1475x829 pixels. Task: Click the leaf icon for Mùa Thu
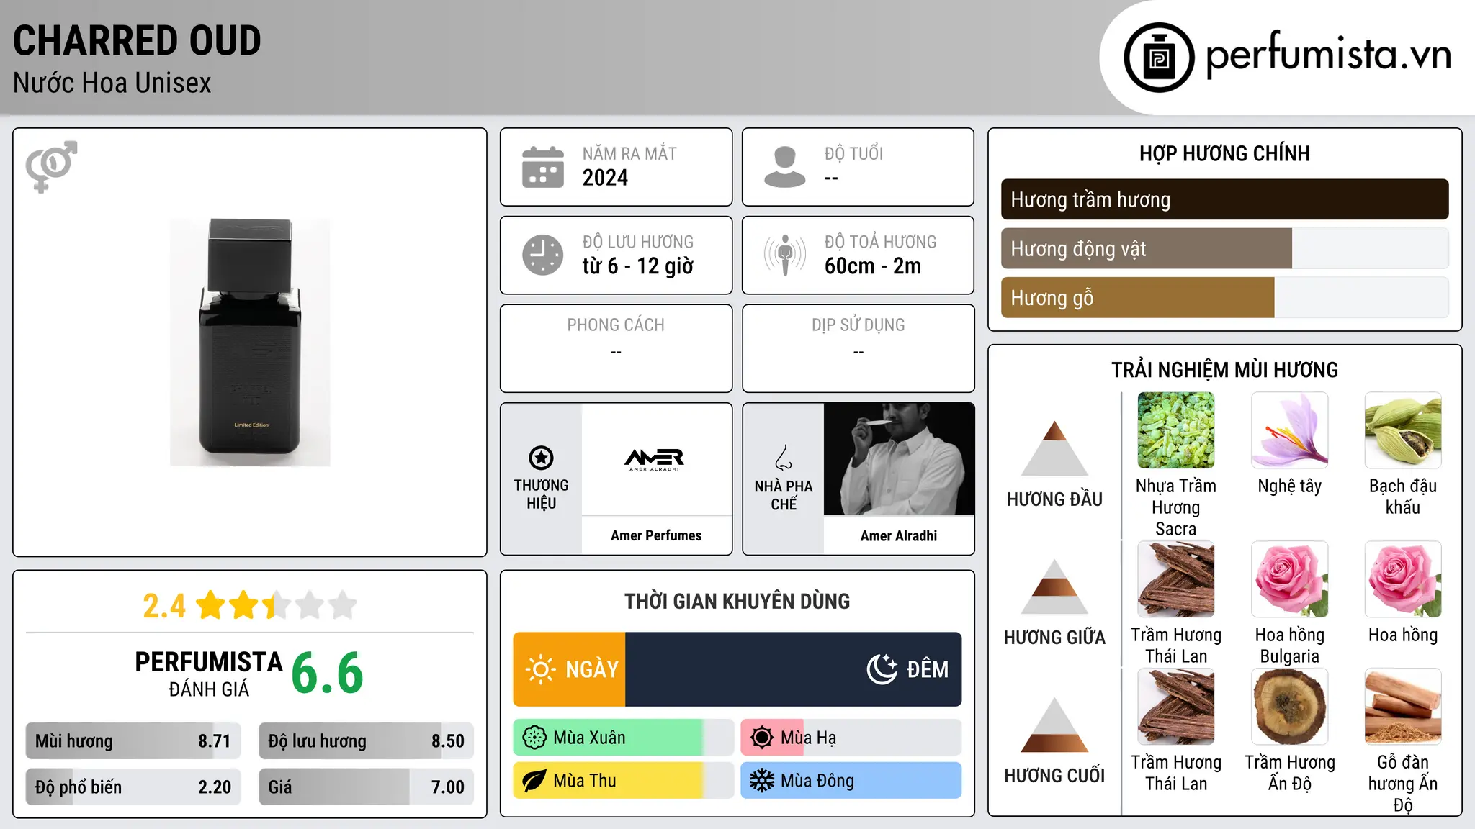(x=534, y=781)
